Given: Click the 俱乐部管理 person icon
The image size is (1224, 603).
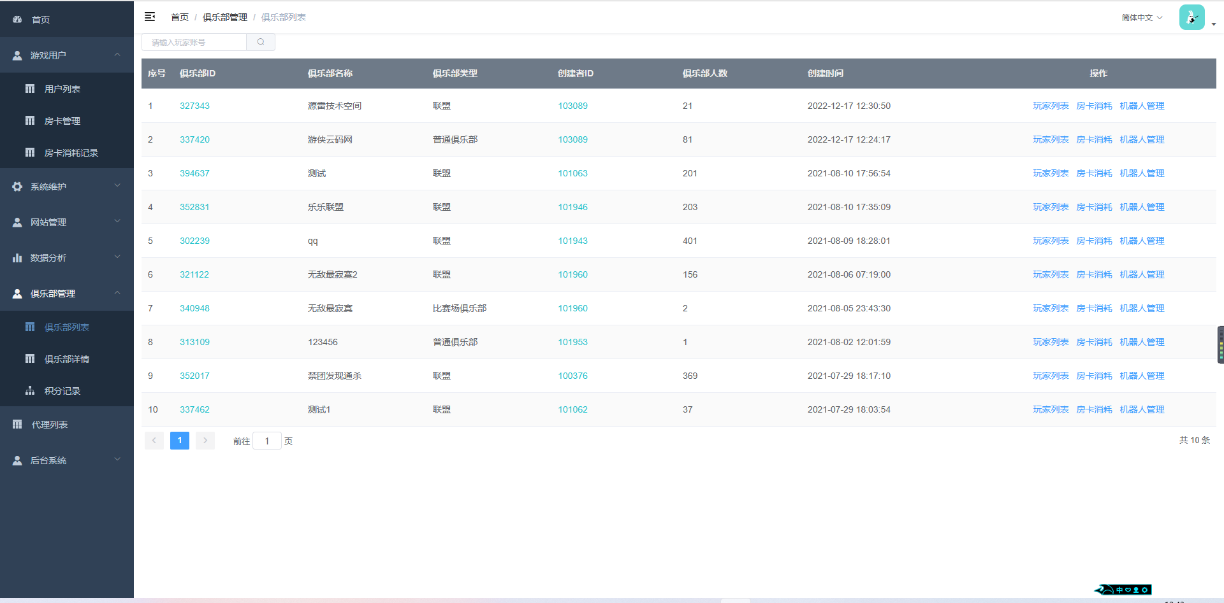Looking at the screenshot, I should click(17, 294).
